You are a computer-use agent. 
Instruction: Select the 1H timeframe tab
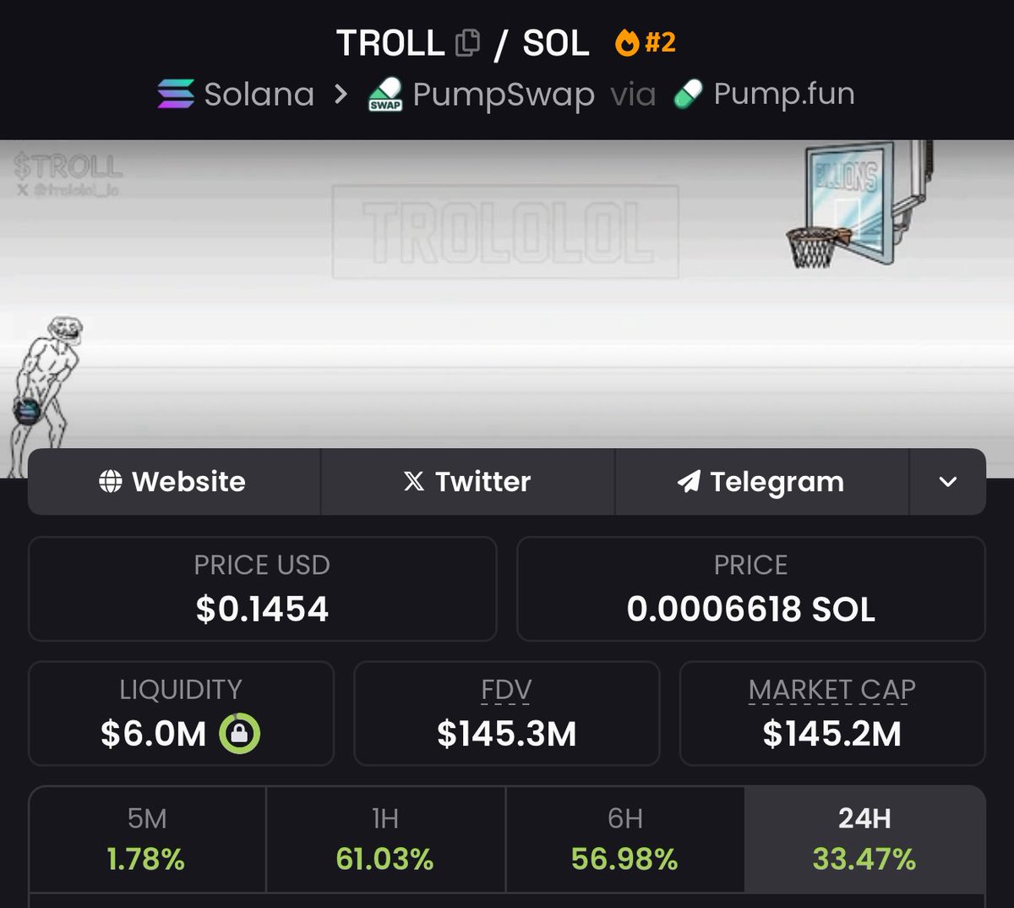click(385, 840)
